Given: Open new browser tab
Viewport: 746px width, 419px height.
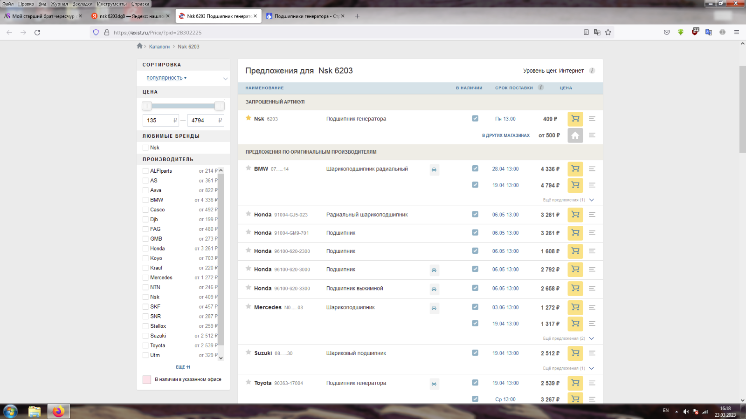Looking at the screenshot, I should (357, 16).
